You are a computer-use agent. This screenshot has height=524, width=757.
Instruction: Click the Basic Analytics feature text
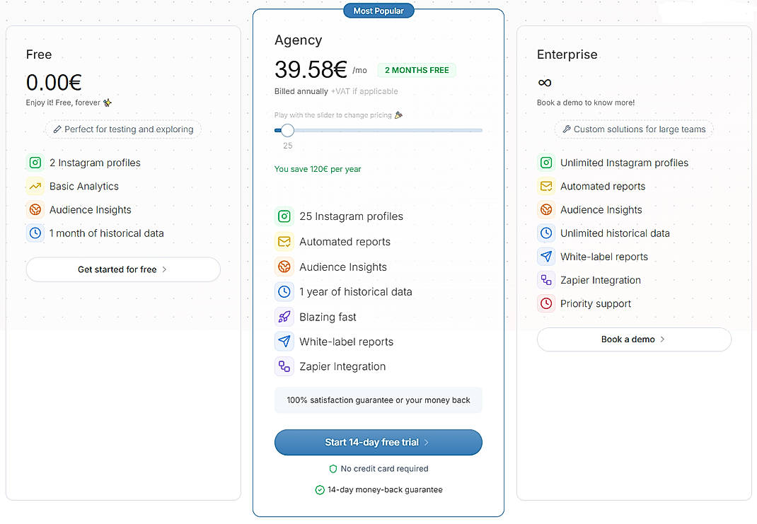(84, 186)
